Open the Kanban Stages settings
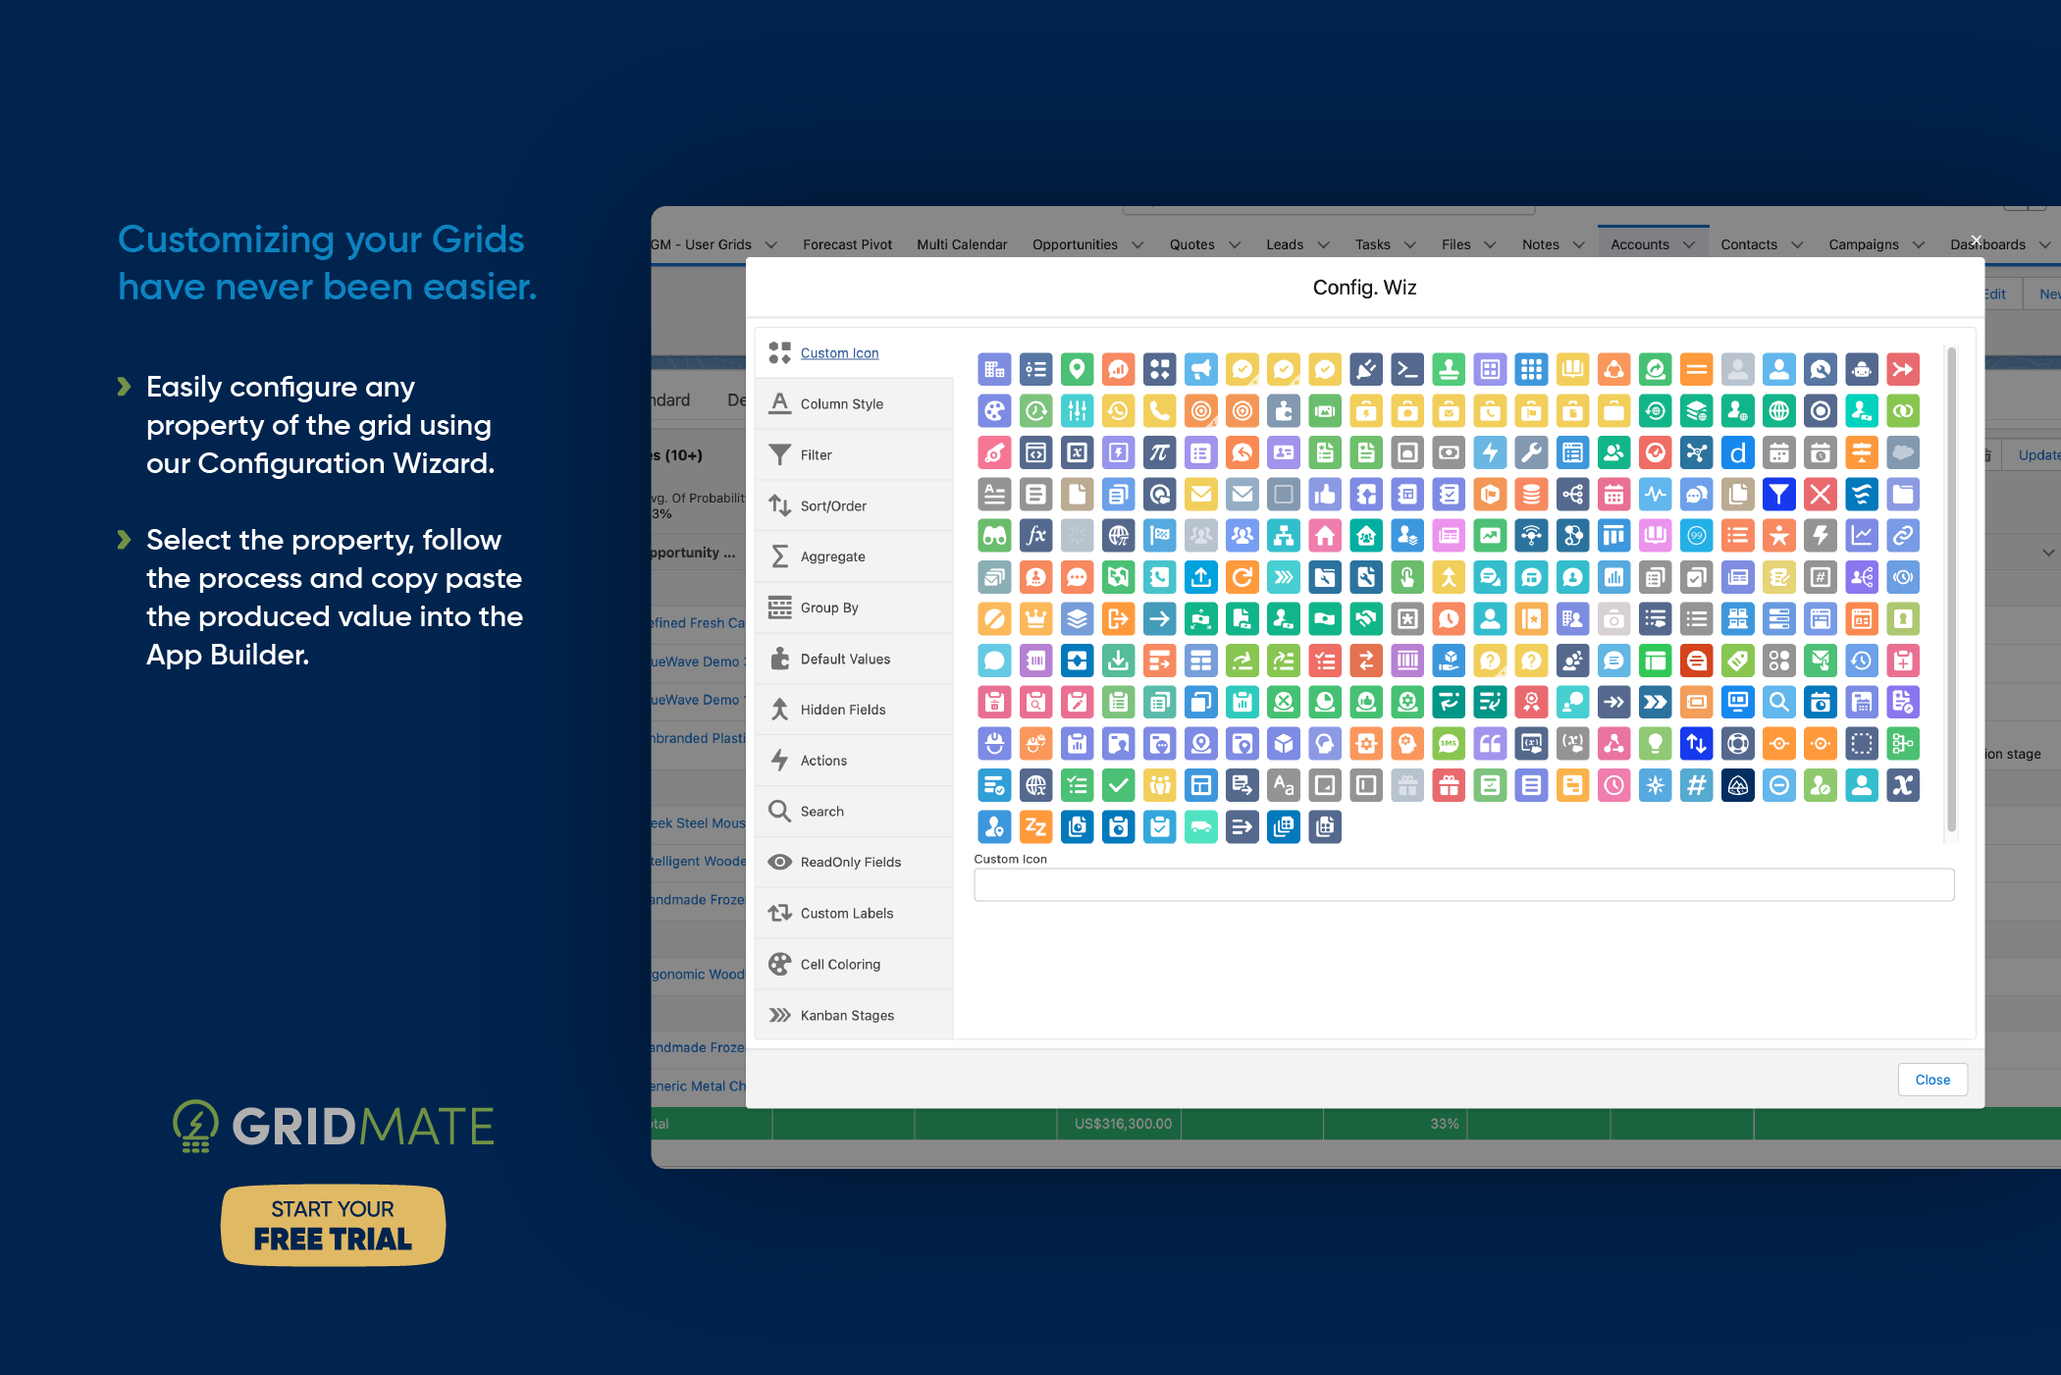Viewport: 2061px width, 1375px height. (x=846, y=1015)
